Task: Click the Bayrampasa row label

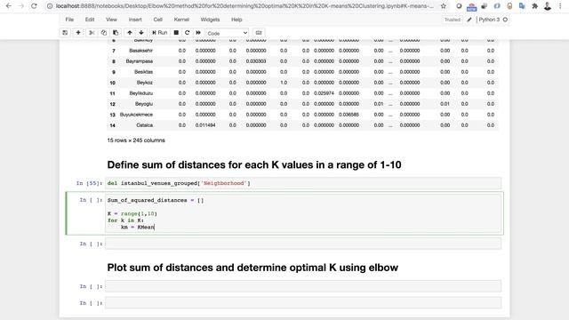Action: (x=140, y=61)
